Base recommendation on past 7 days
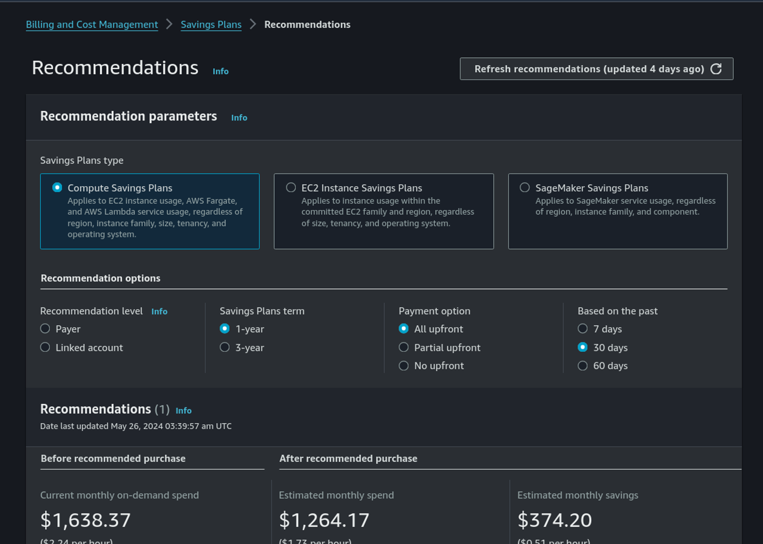 pos(583,328)
